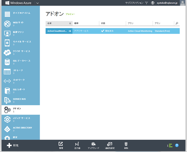The image size is (187, 152).
Task: Open the Network arrows icon
Action: click(x=7, y=81)
